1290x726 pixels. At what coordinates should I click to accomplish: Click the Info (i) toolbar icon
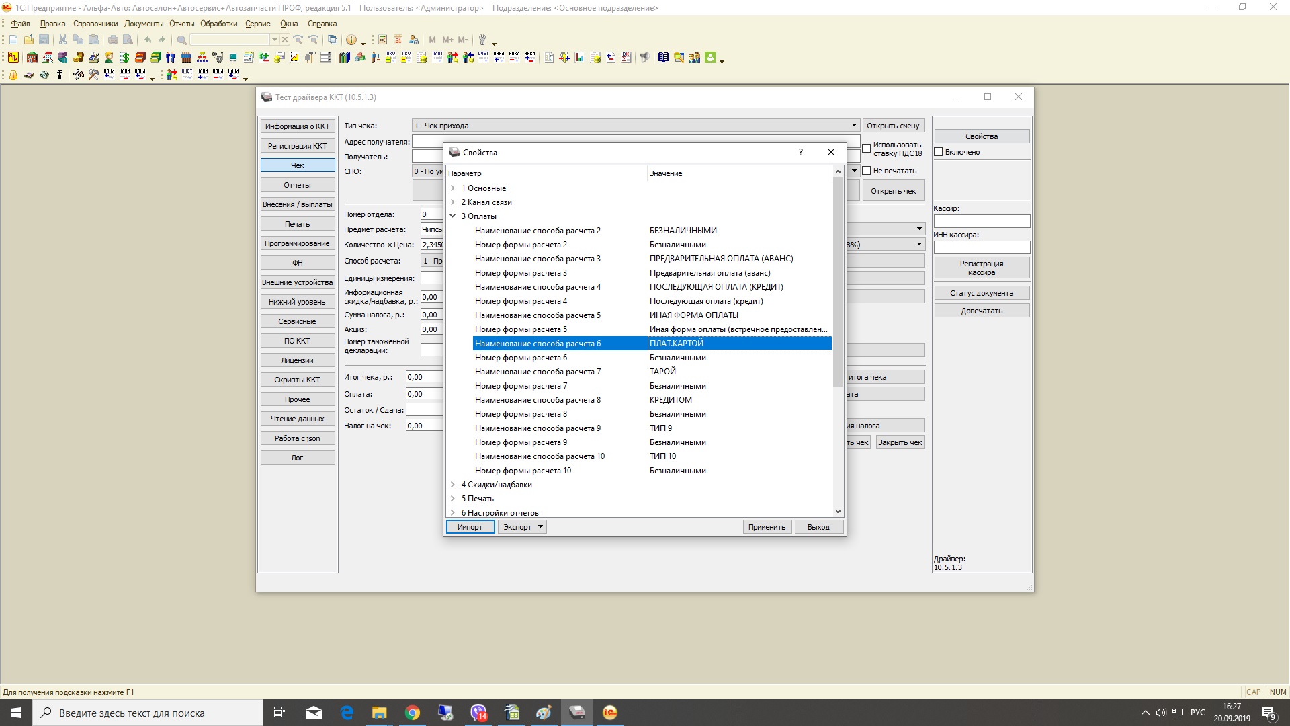(351, 40)
